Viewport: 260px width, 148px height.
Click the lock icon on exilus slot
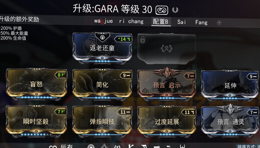click(143, 40)
